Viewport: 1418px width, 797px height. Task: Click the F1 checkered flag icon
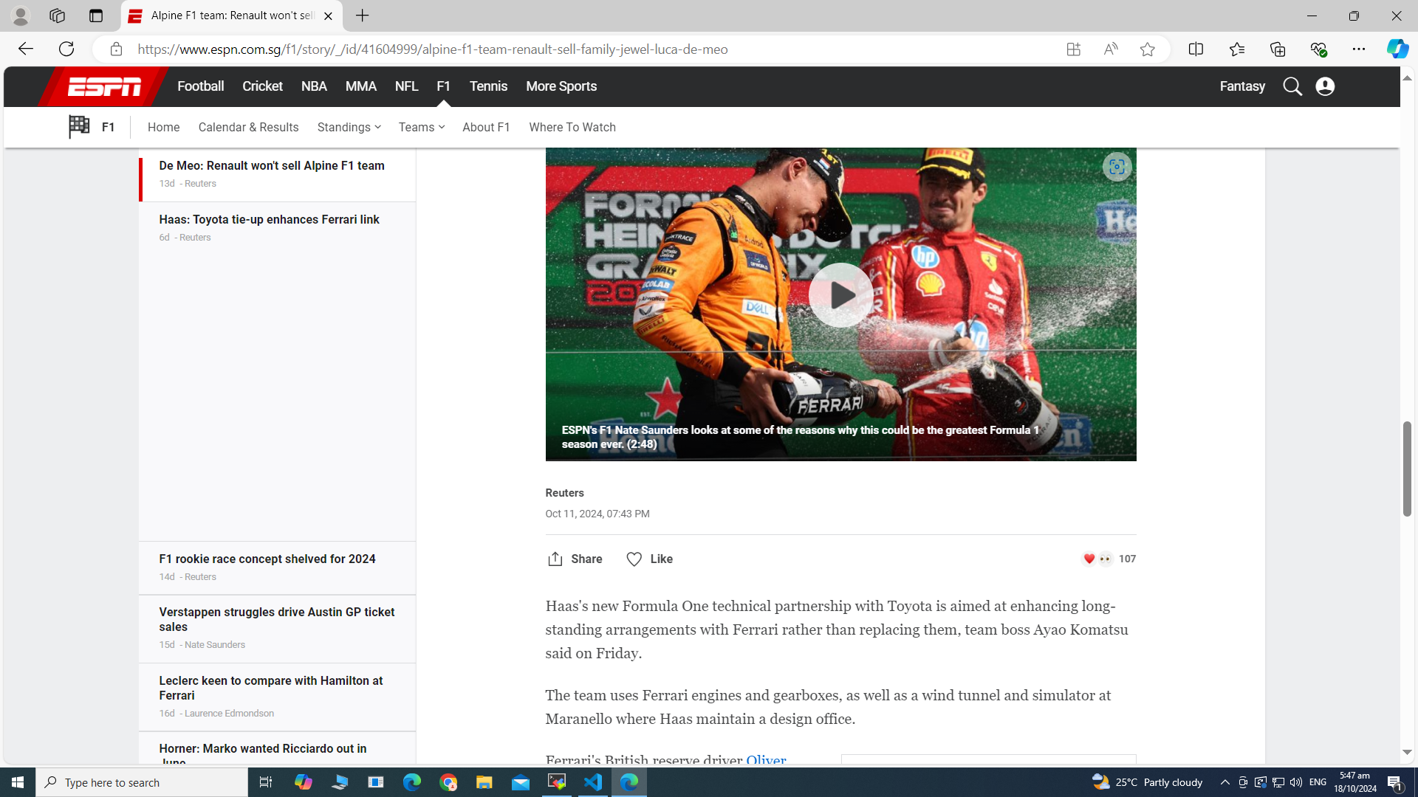click(x=79, y=127)
